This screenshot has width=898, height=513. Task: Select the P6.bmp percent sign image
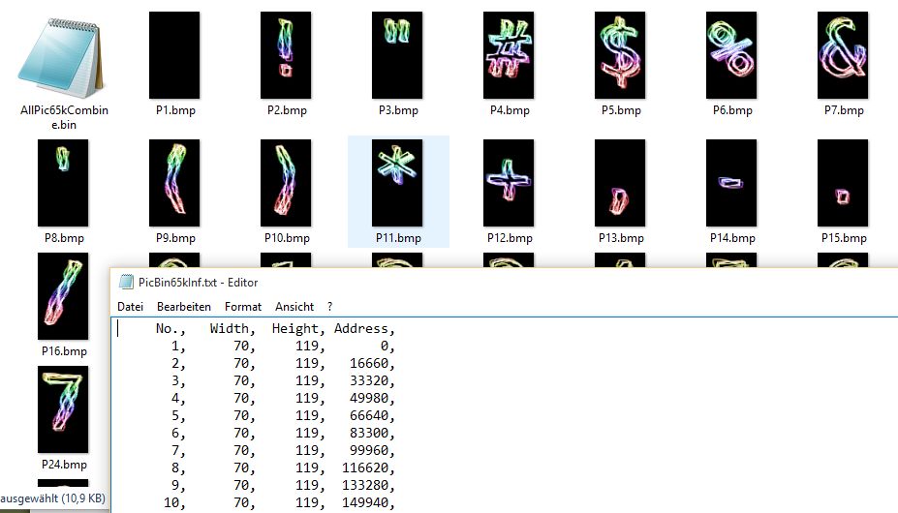pyautogui.click(x=731, y=55)
